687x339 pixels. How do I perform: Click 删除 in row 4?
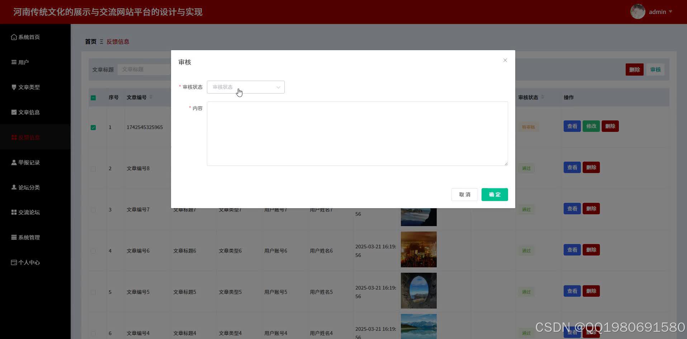[x=591, y=250]
